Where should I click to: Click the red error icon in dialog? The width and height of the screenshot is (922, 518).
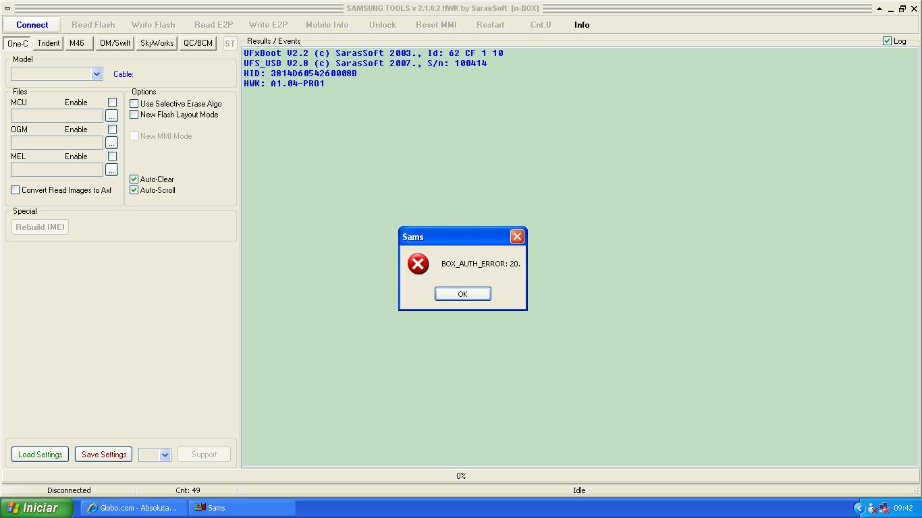(418, 264)
